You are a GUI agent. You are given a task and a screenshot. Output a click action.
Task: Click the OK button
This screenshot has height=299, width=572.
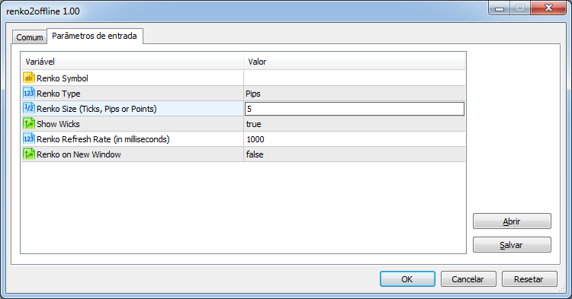[x=407, y=279]
